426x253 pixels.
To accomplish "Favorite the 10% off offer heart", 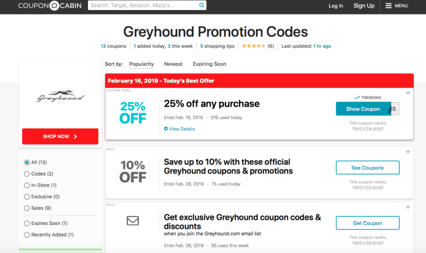I will point(408,151).
